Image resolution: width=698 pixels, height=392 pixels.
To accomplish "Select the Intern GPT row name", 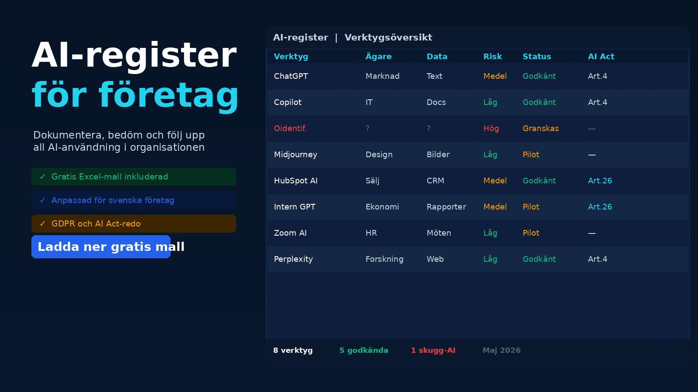I will [294, 207].
